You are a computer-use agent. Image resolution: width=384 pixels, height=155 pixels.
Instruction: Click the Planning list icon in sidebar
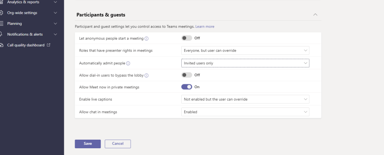tap(2, 24)
